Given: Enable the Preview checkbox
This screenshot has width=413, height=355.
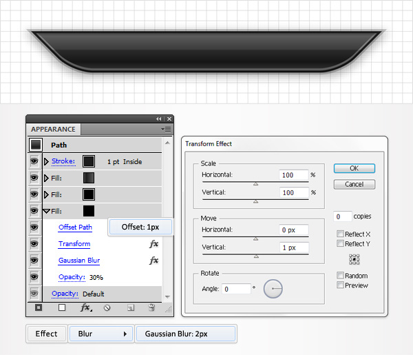Looking at the screenshot, I should (340, 285).
